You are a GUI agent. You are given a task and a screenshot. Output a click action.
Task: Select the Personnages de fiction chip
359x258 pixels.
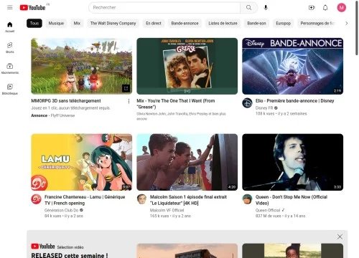pos(317,23)
